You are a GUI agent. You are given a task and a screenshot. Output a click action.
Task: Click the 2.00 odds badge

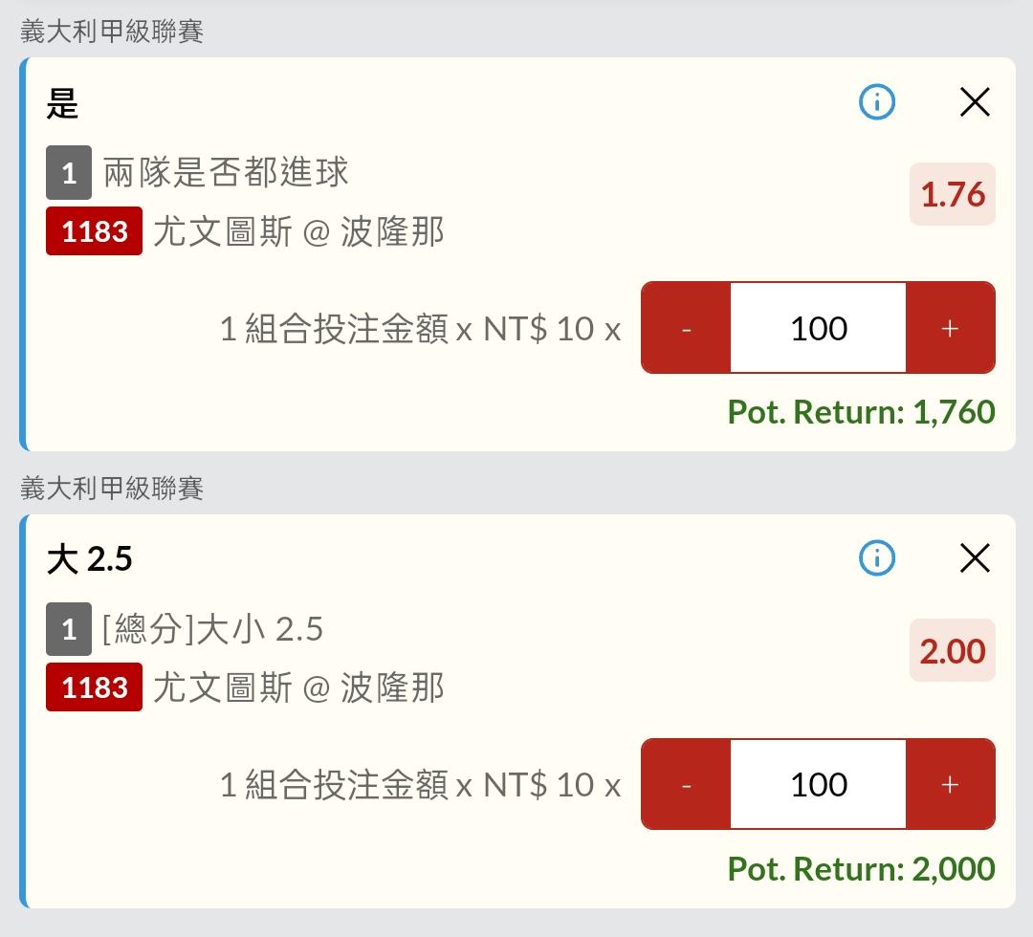coord(953,650)
